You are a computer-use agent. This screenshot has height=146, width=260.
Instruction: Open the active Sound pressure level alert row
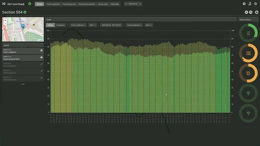[23, 58]
